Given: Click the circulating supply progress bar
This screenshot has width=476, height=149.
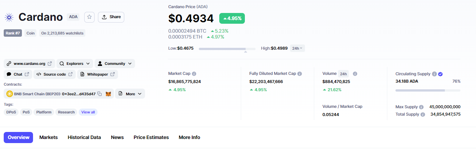Looking at the screenshot, I should [x=428, y=90].
